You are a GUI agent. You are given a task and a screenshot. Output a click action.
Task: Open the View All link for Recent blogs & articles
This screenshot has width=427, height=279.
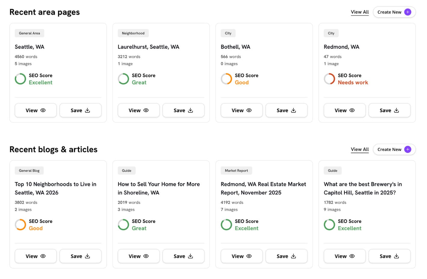tap(360, 149)
